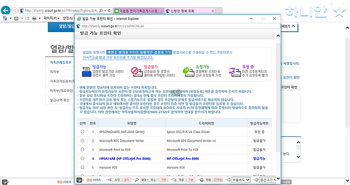The width and height of the screenshot is (350, 185).
Task: Click the blue 발급가능 printer legend icon
Action: (x=87, y=72)
